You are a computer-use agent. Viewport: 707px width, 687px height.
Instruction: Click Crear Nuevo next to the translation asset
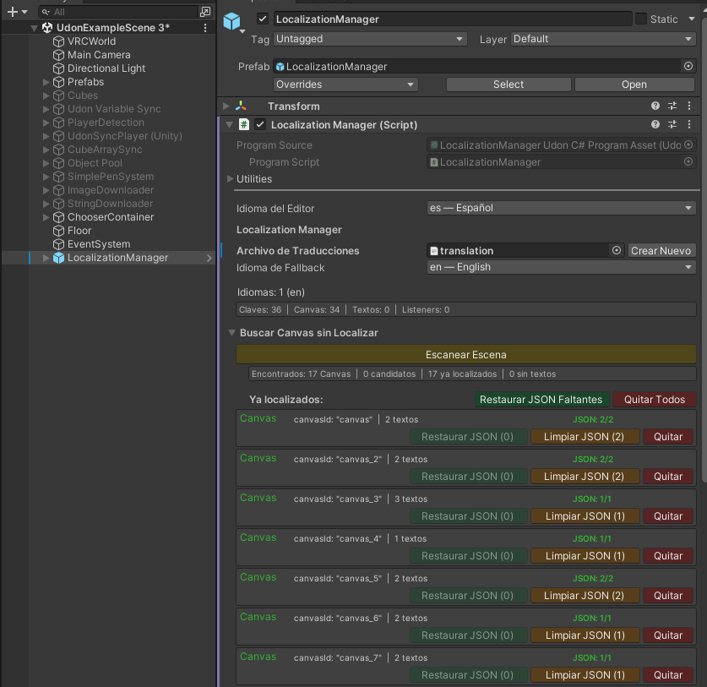point(661,250)
